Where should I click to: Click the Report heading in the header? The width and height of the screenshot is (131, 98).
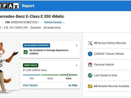28,6
